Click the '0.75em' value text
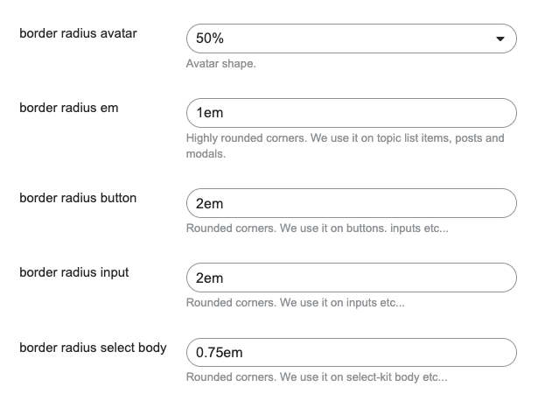 (219, 353)
